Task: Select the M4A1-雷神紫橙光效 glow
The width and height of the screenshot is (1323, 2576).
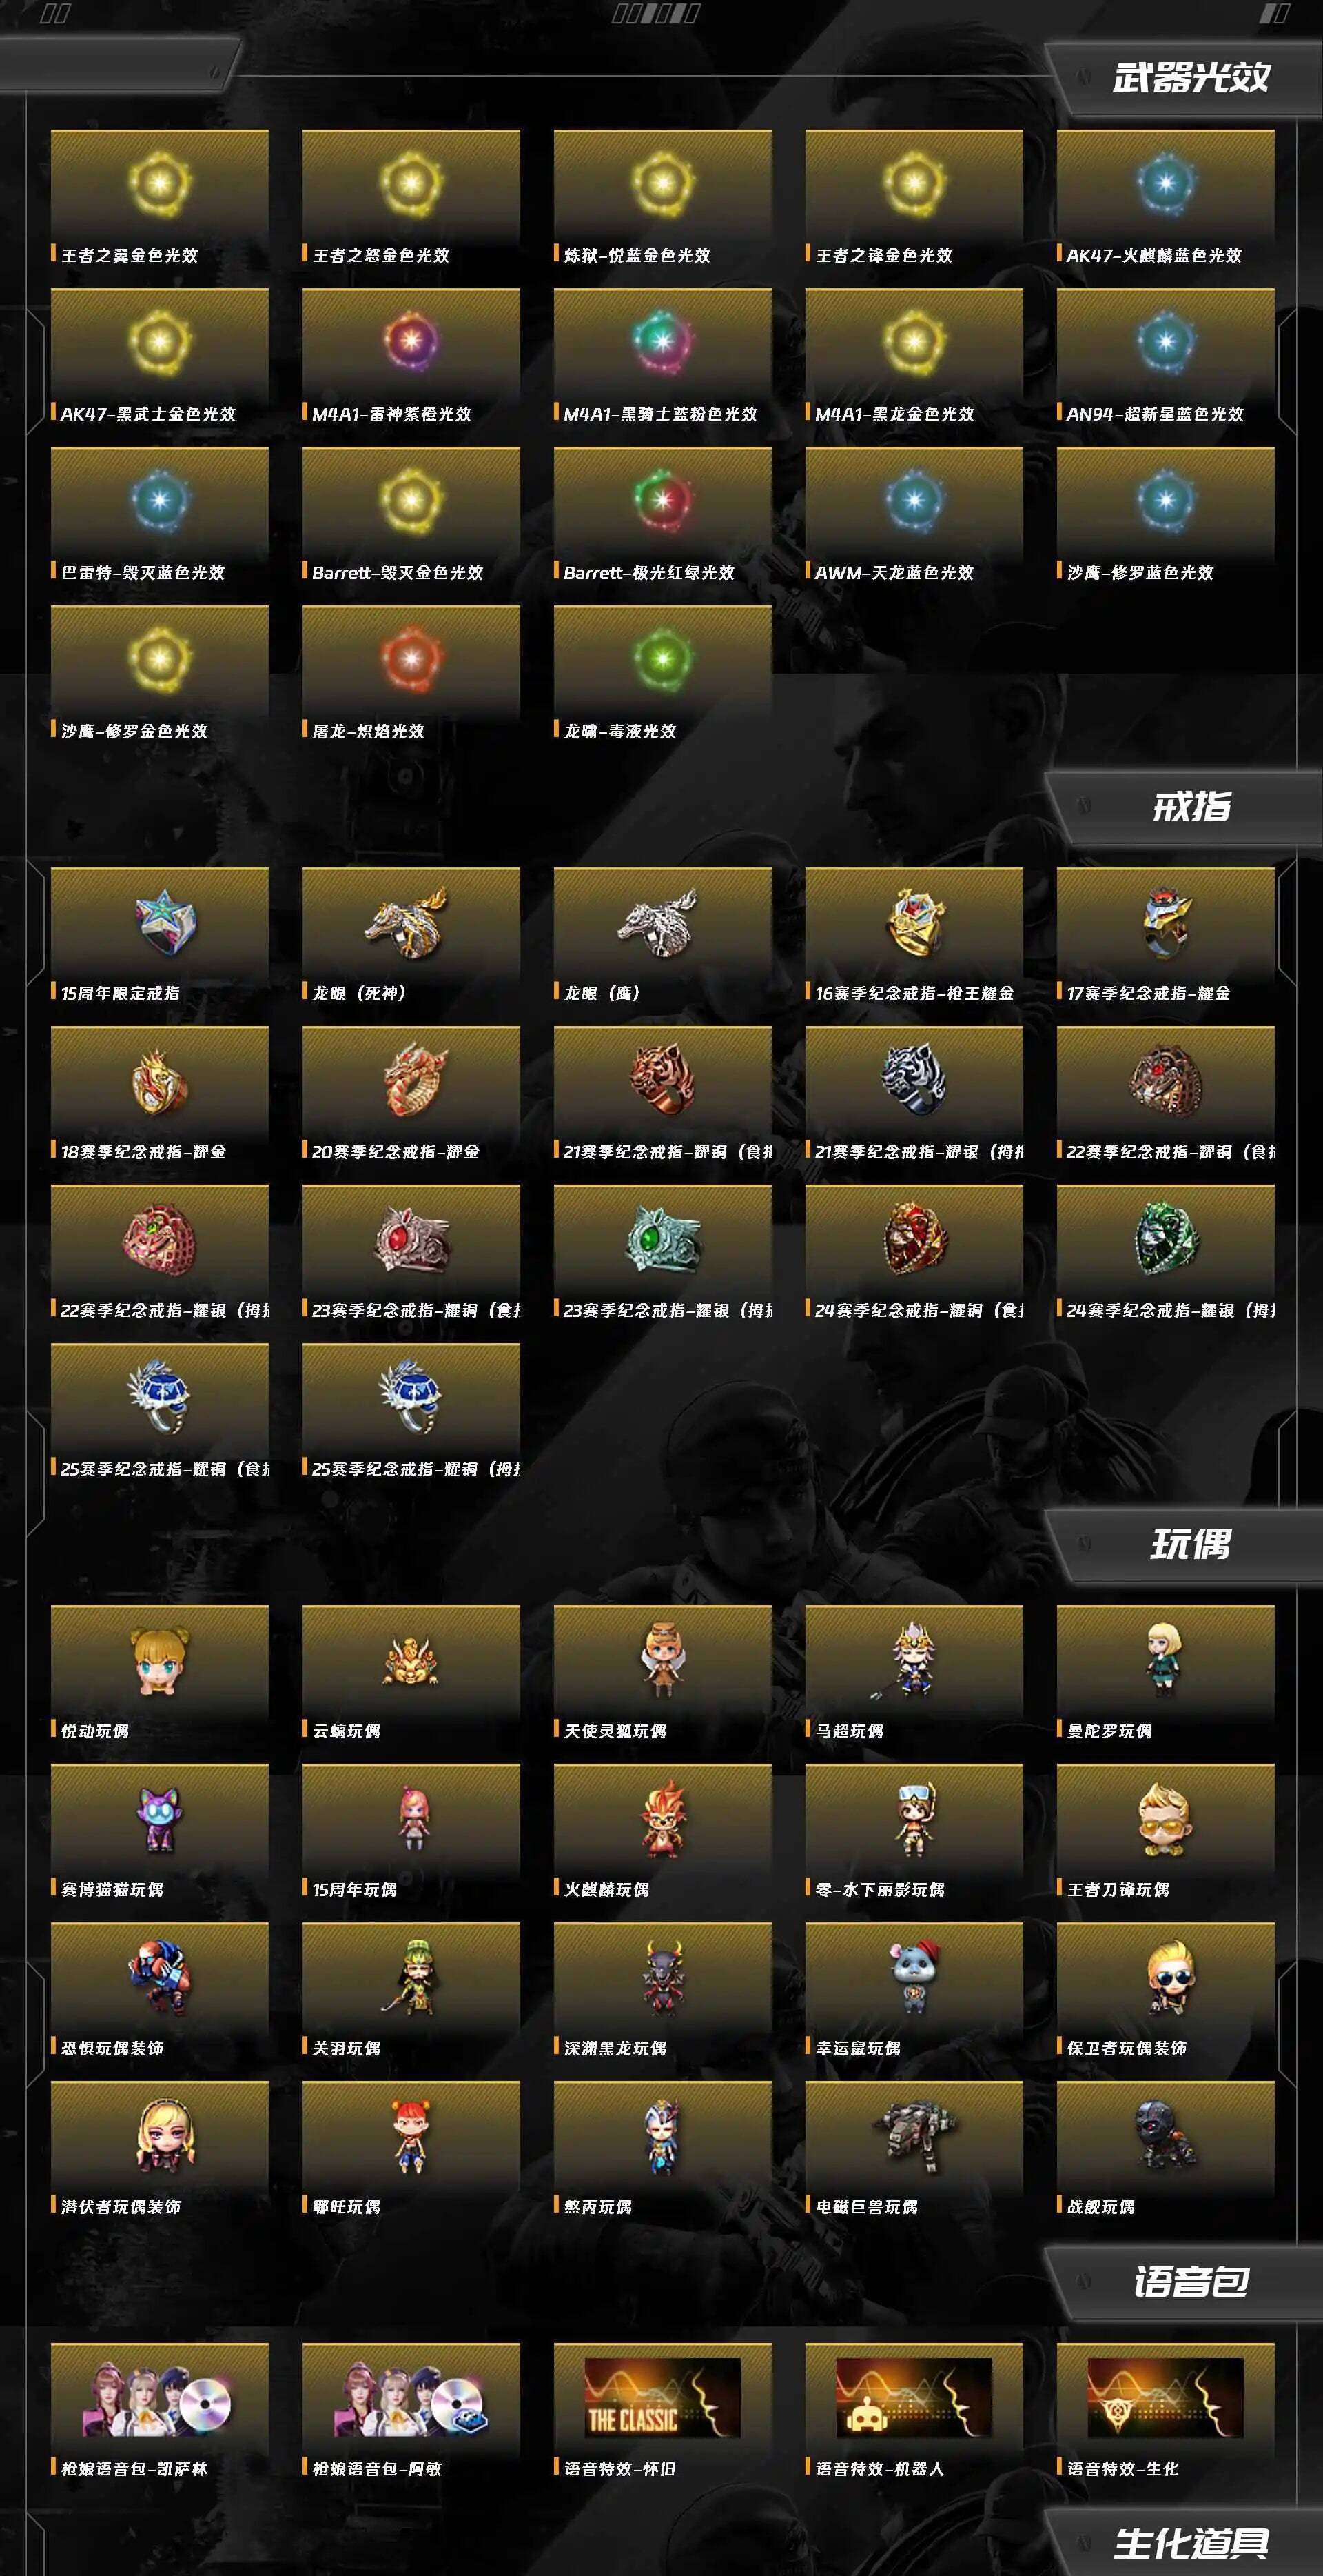Action: (x=411, y=341)
